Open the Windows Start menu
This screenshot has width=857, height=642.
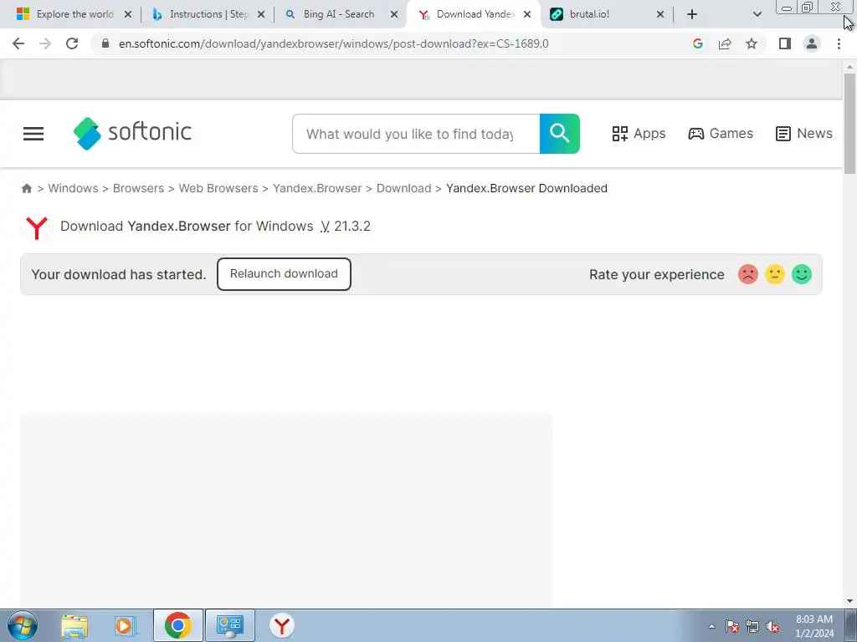click(22, 626)
